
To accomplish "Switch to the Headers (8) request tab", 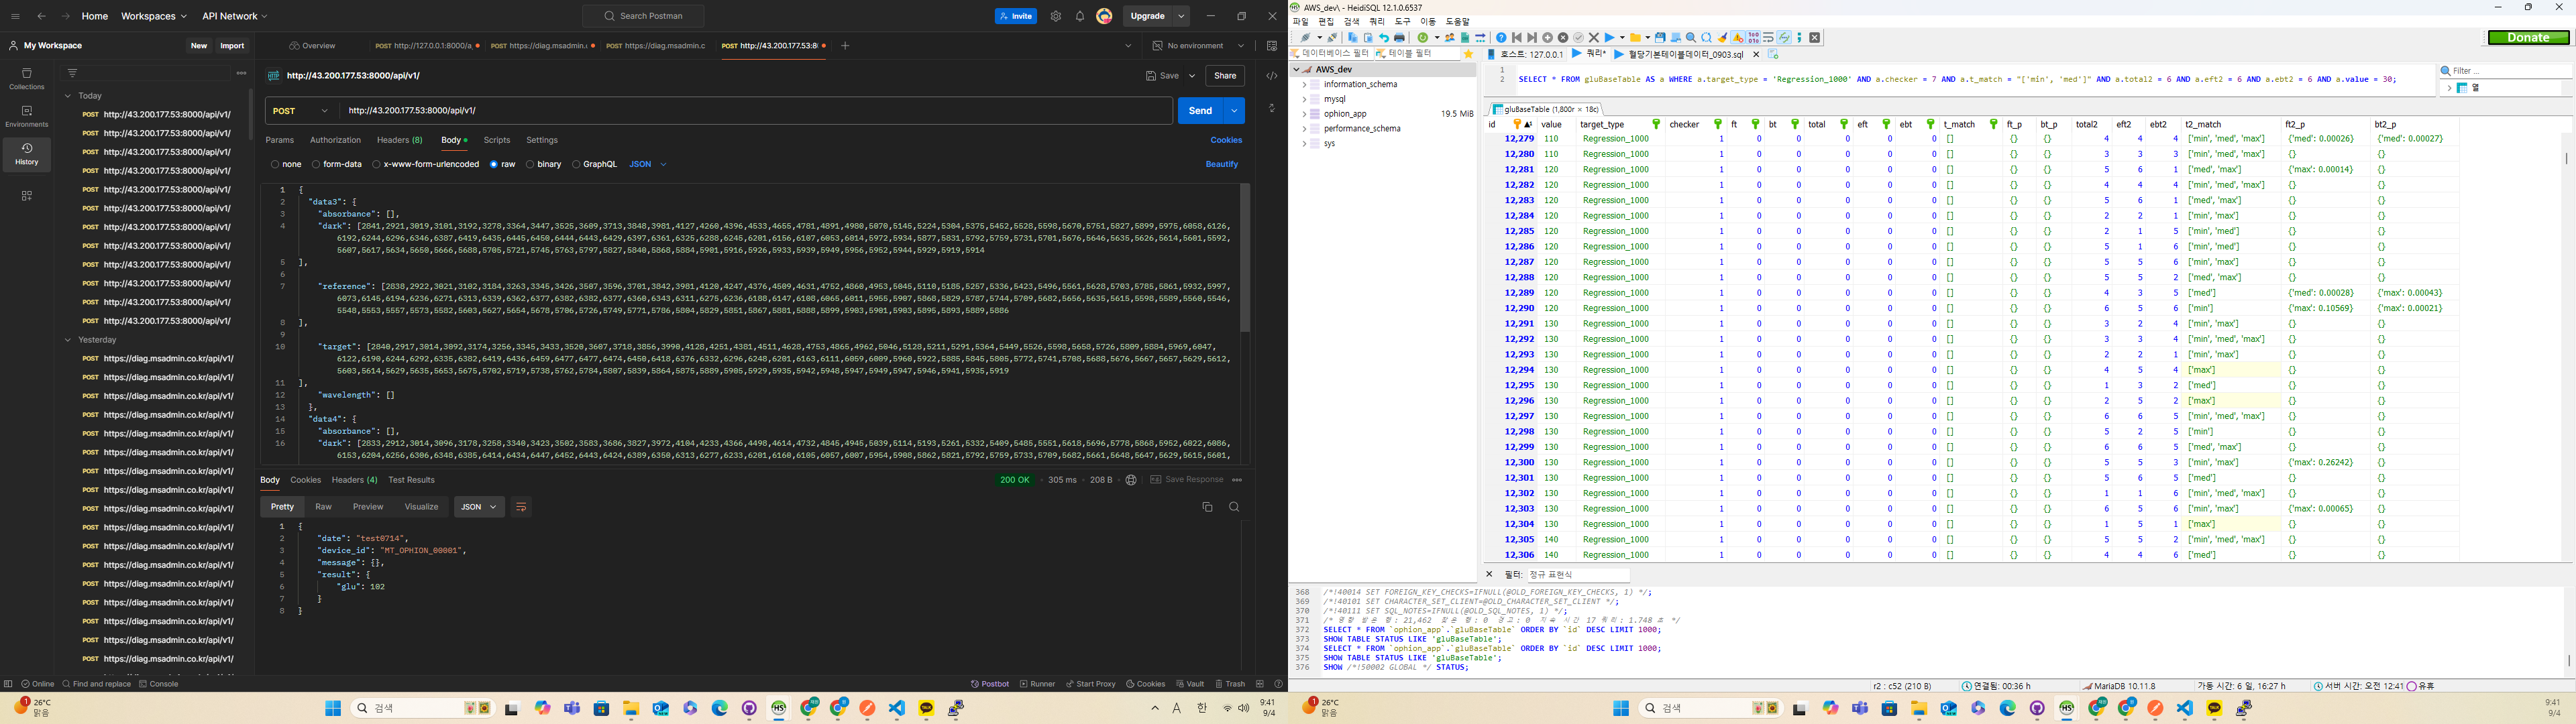I will click(399, 140).
